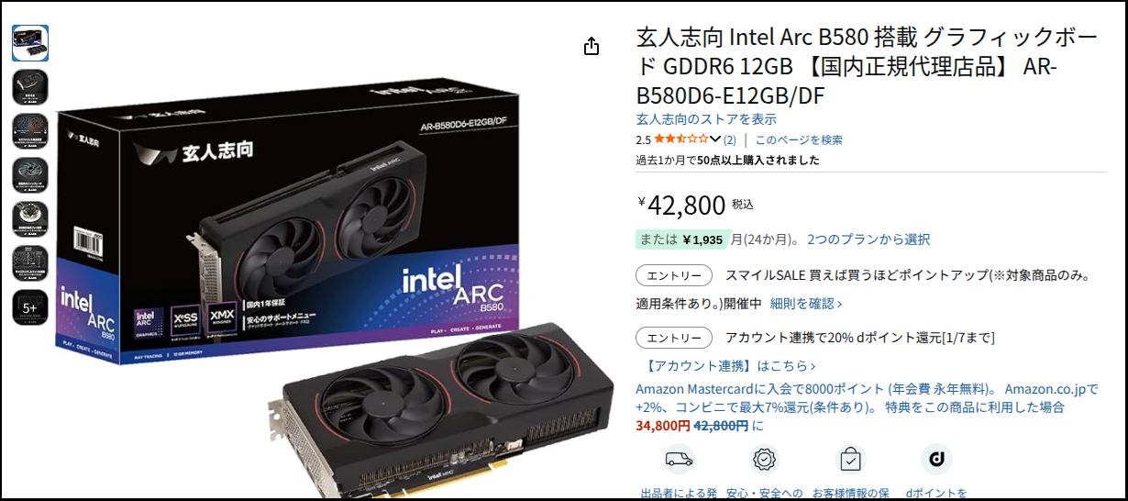Select fourth thumbnail with fan view
1128x501 pixels.
[x=30, y=175]
